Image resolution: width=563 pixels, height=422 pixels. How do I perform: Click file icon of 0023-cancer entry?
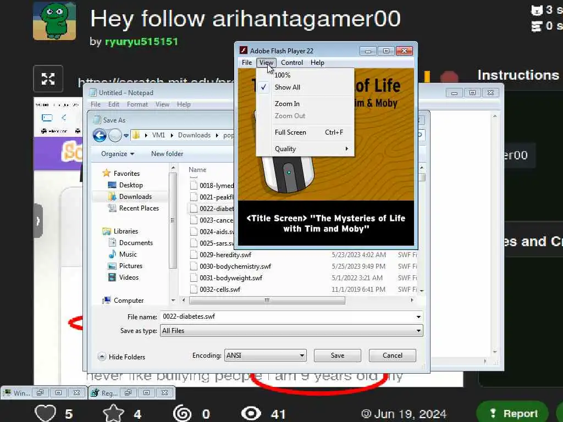(x=194, y=220)
